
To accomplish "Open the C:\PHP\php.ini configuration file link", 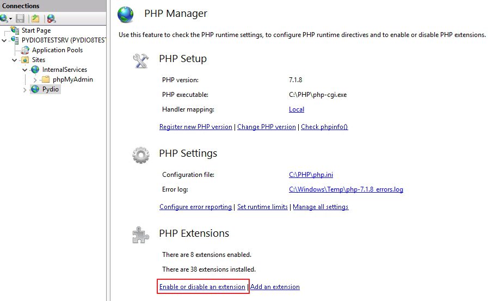I will point(311,175).
